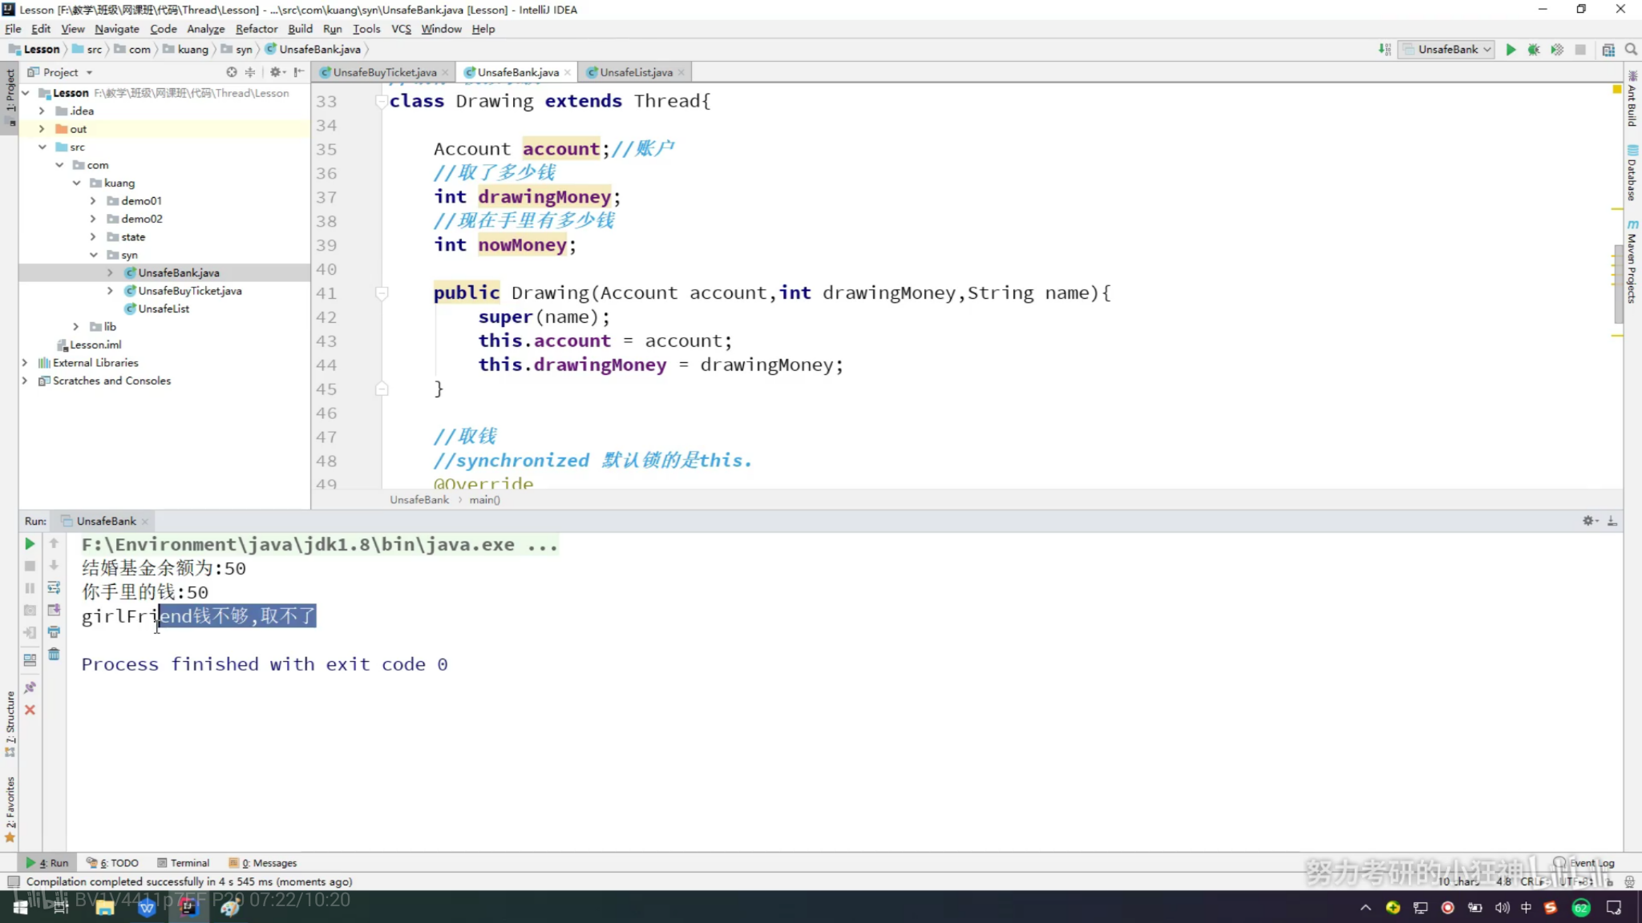Screen dimensions: 1642x923
Task: Expand the demo01 package
Action: [93, 200]
